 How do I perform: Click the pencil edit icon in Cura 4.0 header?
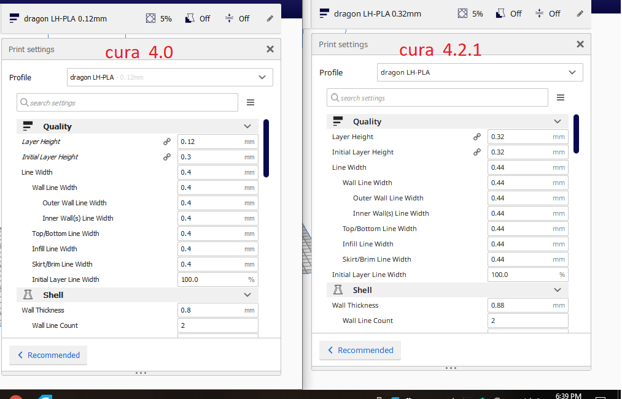(270, 18)
